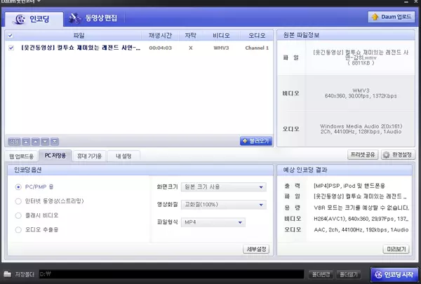Click the 오디오 column header
This screenshot has width=421, height=284.
point(257,36)
